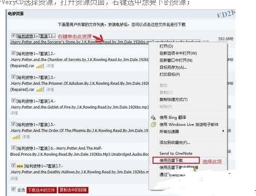This screenshot has height=196, width=256.
Task: Toggle the Goblet.of.Fire file checkbox
Action: (x=13, y=101)
